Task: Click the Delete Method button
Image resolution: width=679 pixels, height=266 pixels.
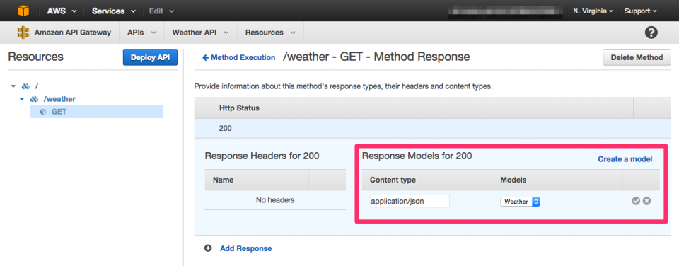Action: 637,57
